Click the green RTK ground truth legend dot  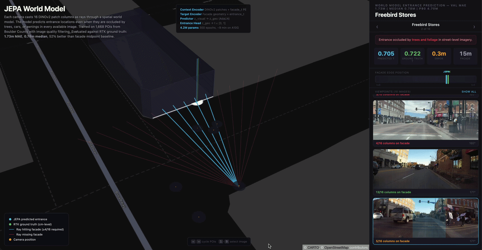[10, 224]
